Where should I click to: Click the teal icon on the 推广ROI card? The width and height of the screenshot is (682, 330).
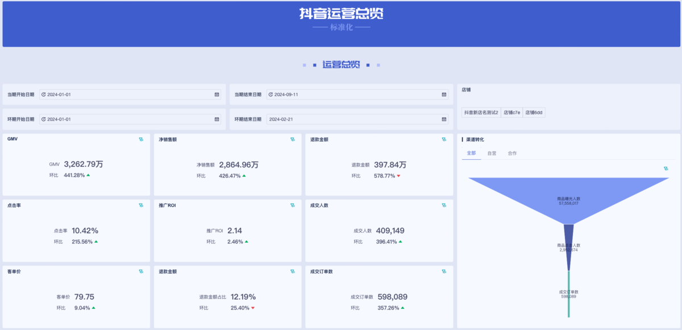coord(293,205)
